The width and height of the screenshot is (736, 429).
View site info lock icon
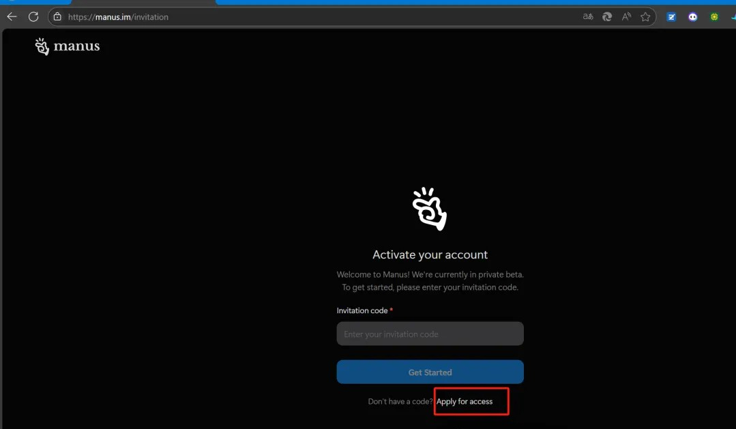57,17
